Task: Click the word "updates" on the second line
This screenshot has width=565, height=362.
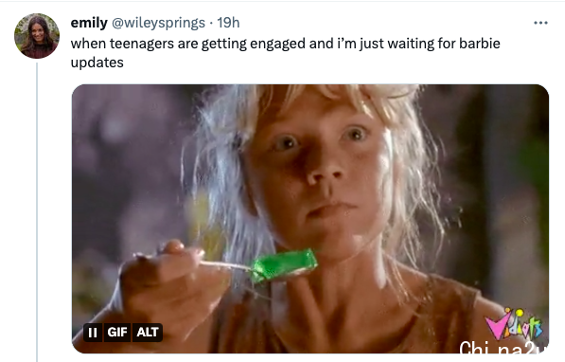Action: 97,63
